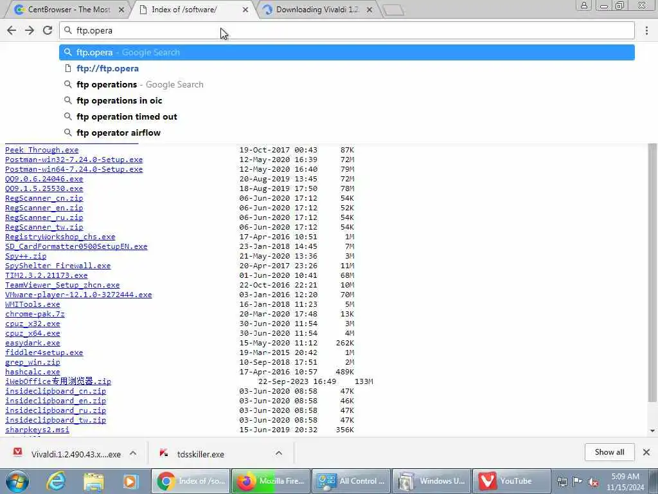This screenshot has width=658, height=494.
Task: Download Postman-win64-7.24.0-Setup.exe
Action: click(74, 169)
